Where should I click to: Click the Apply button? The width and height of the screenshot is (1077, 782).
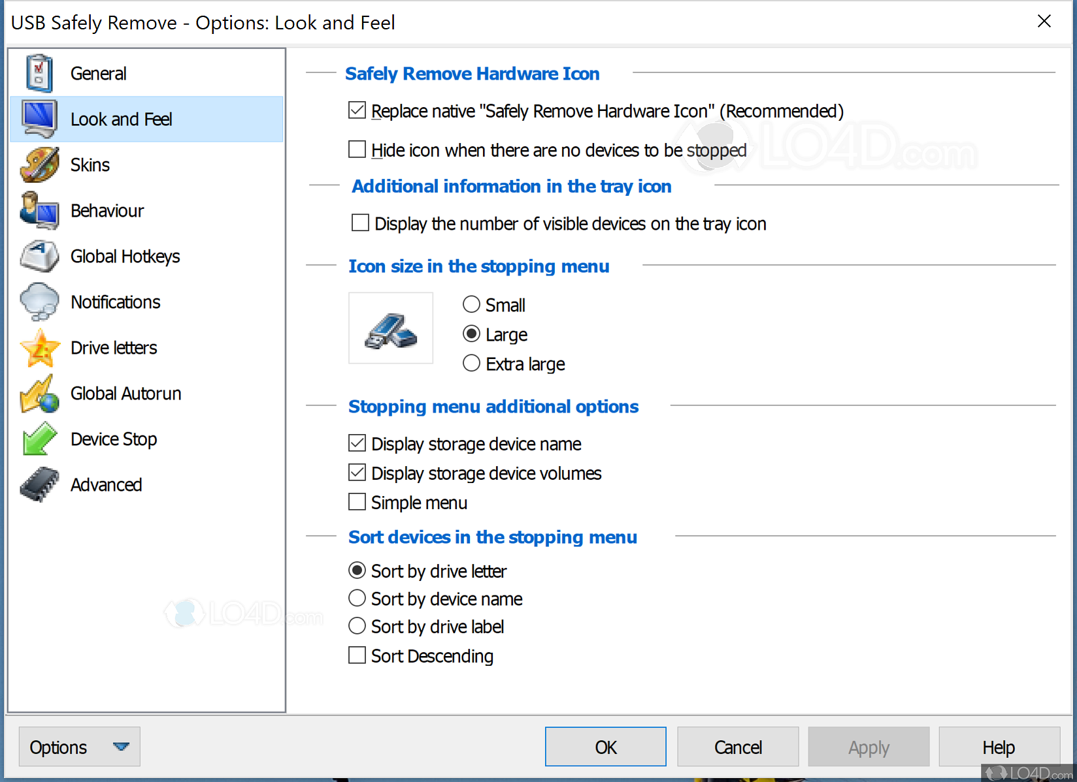click(868, 746)
